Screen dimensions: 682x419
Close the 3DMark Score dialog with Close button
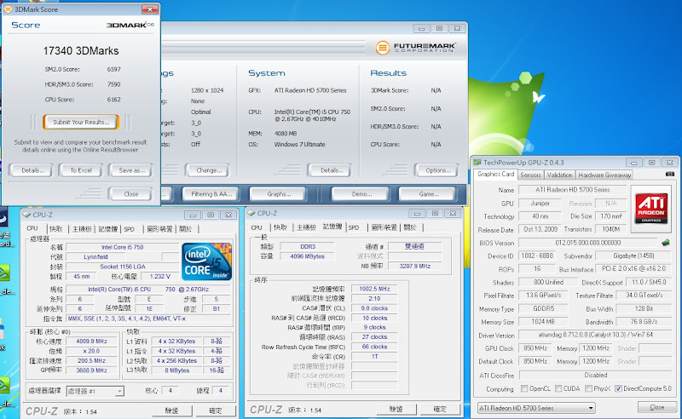click(x=130, y=194)
